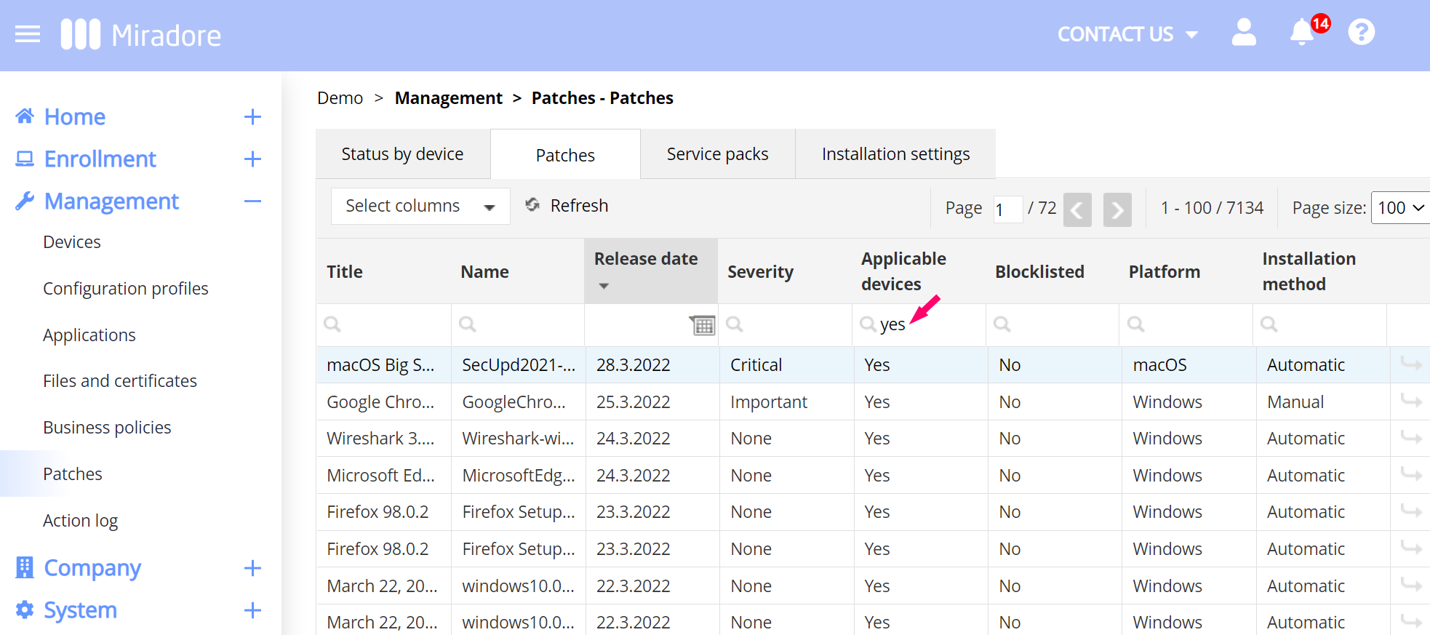
Task: Open row arrow for Wireshark patch
Action: pyautogui.click(x=1411, y=437)
